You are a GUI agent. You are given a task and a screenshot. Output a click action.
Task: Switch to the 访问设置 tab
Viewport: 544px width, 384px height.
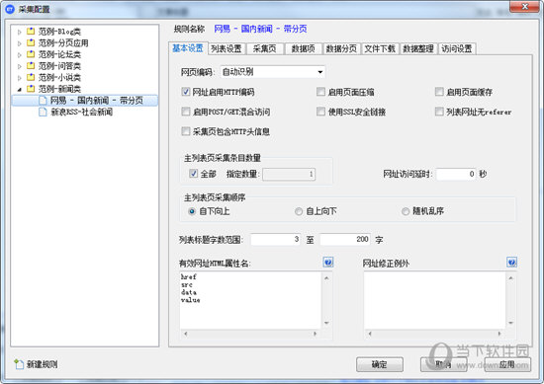click(457, 48)
